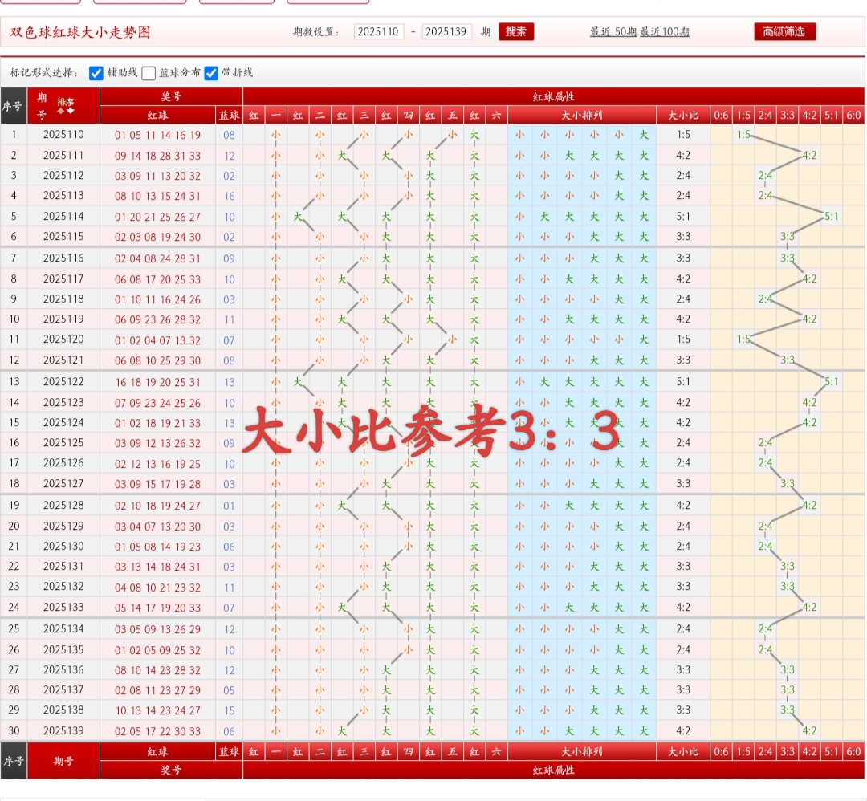The width and height of the screenshot is (867, 801).
Task: Click the ascending sort arrow beside 期号 header
Action: point(61,111)
